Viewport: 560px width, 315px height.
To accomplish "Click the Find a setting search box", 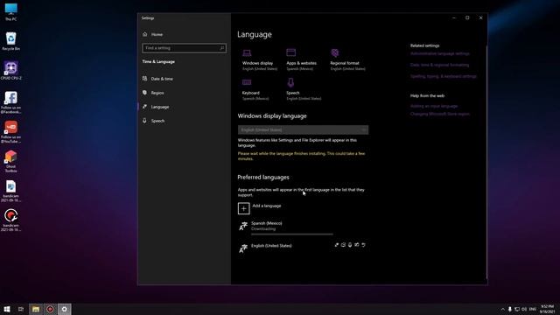I will point(184,48).
